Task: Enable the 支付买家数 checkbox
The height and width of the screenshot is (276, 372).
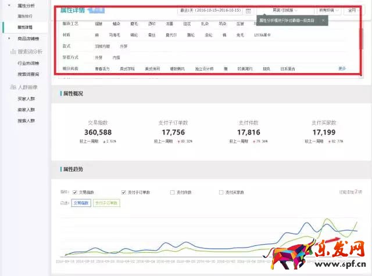Action: (x=221, y=192)
